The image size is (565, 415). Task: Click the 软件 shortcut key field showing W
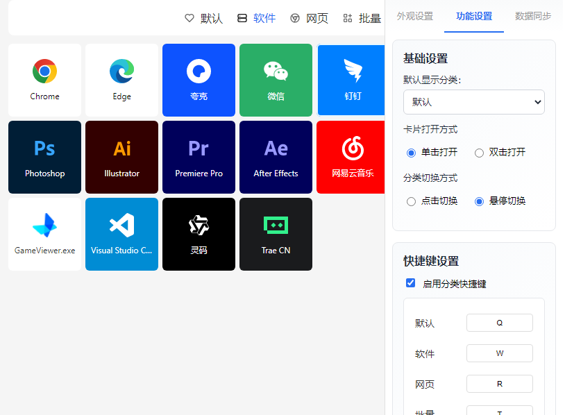coord(499,353)
